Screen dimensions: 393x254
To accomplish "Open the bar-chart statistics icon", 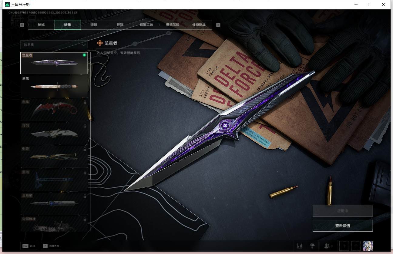I will 300,246.
